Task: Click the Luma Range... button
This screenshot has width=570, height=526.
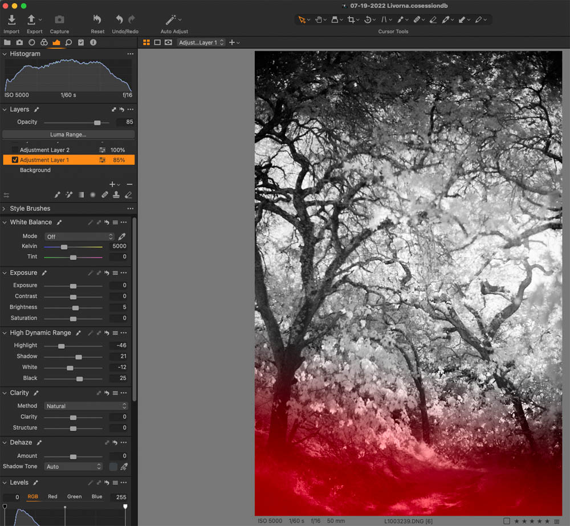Action: [x=68, y=134]
